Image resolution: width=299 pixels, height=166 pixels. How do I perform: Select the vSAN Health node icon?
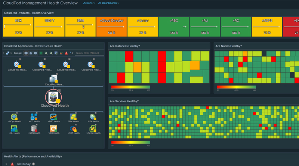[x=34, y=128]
